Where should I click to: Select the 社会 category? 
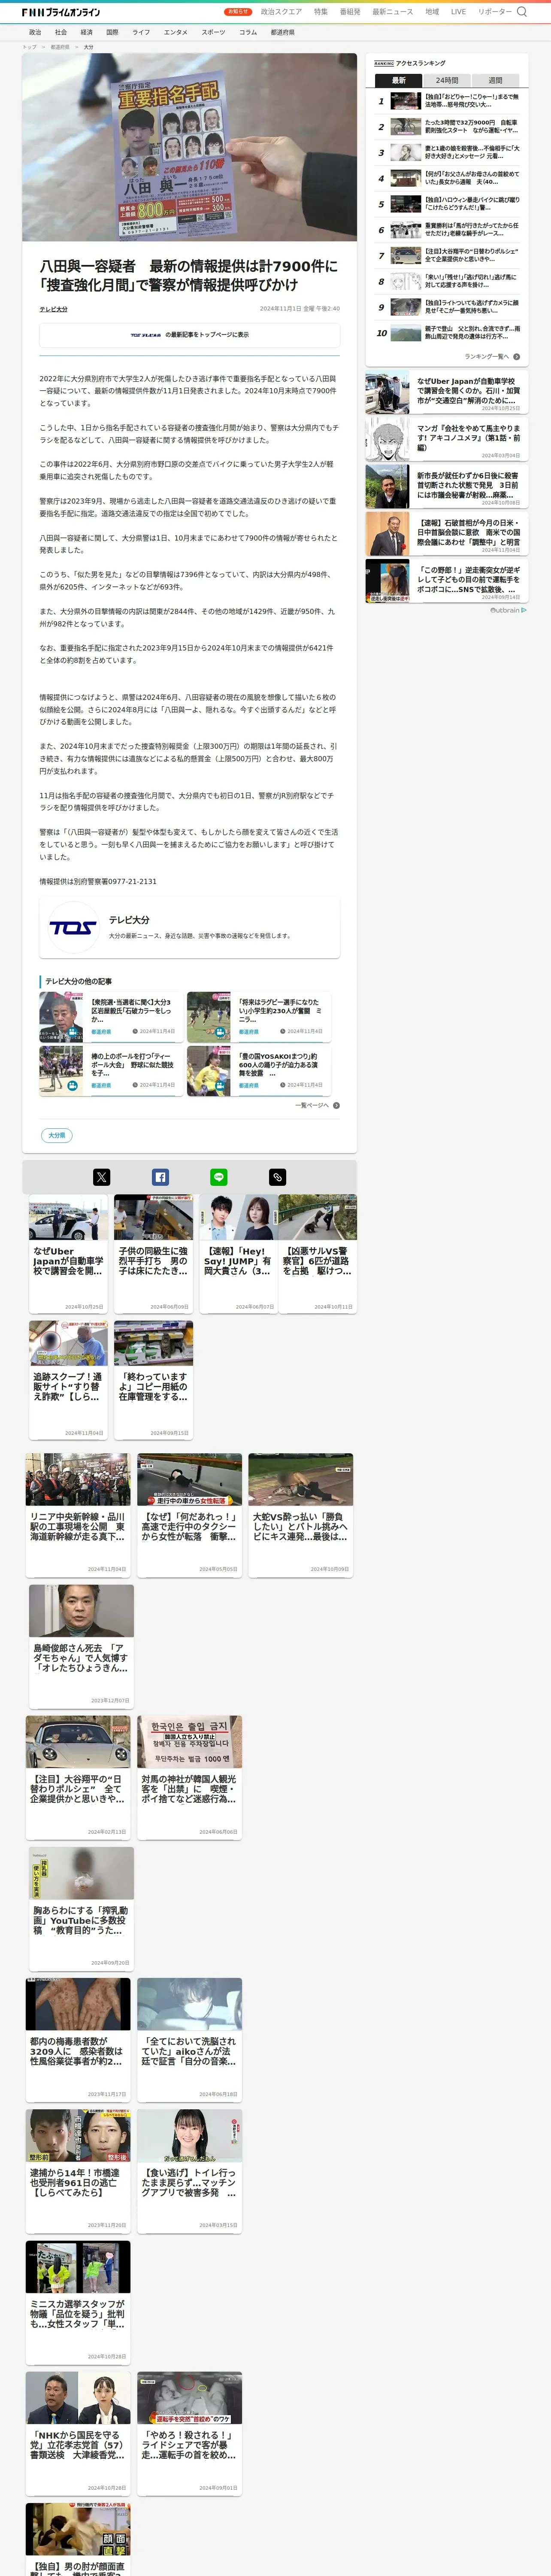61,32
